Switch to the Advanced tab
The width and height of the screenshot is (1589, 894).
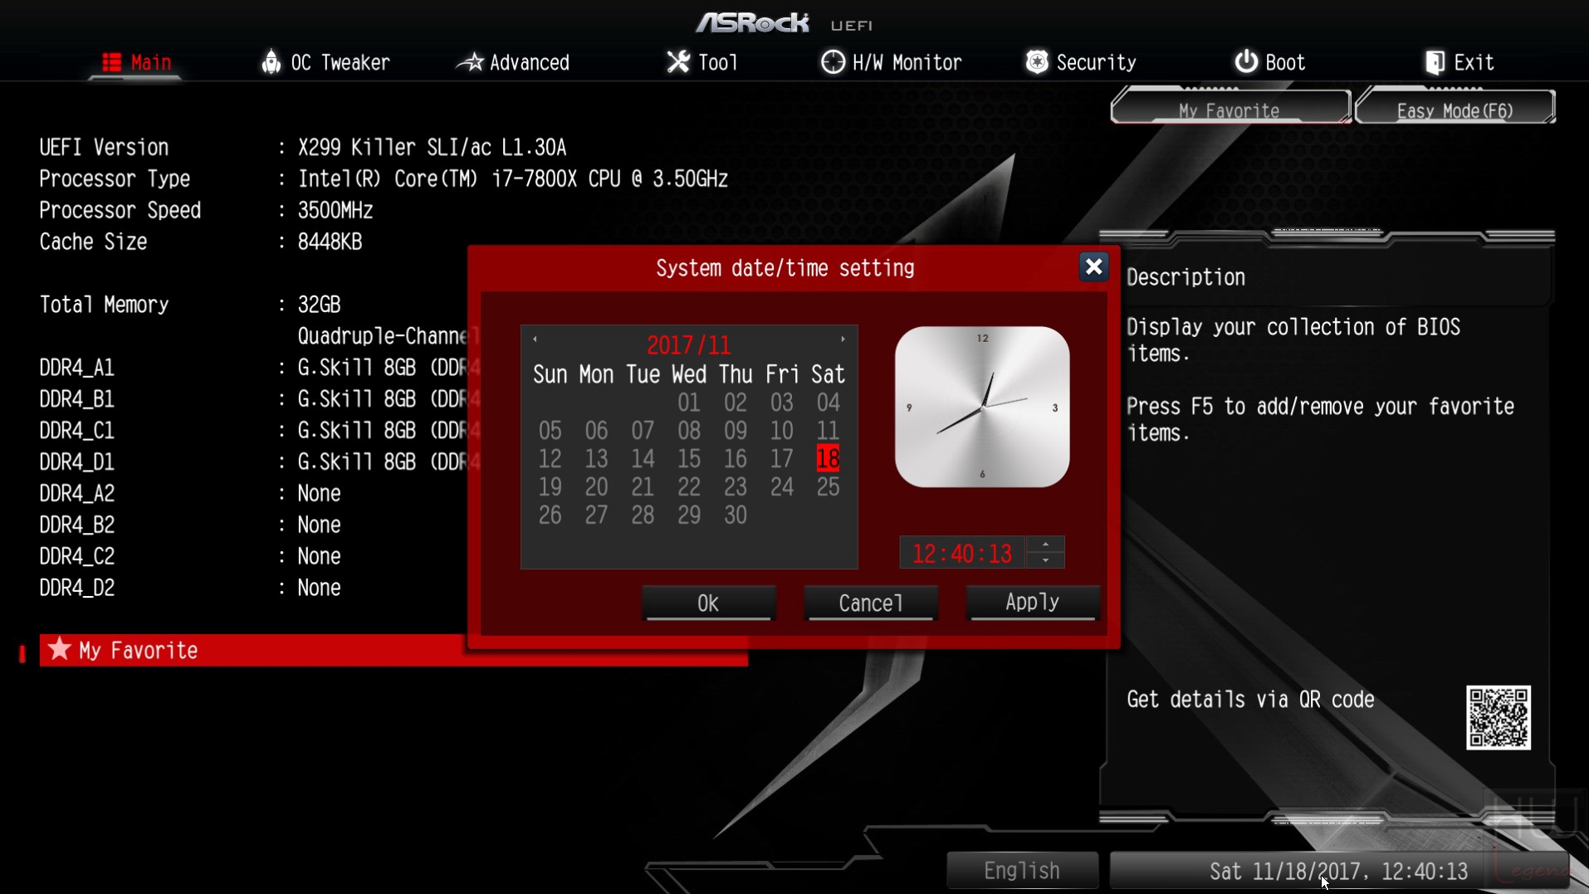click(514, 62)
